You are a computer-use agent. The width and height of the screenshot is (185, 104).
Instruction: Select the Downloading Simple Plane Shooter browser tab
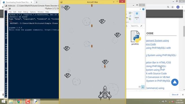point(17,2)
